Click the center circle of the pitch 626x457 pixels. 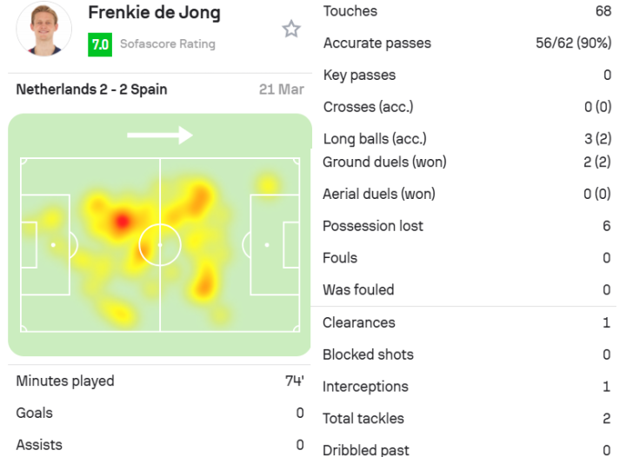[159, 245]
